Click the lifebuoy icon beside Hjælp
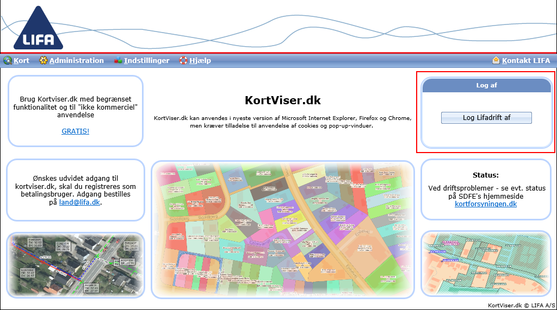Image resolution: width=557 pixels, height=310 pixels. point(183,60)
